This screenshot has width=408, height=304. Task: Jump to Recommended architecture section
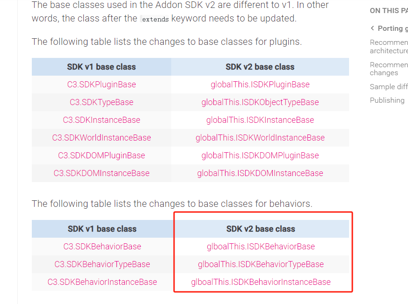389,47
